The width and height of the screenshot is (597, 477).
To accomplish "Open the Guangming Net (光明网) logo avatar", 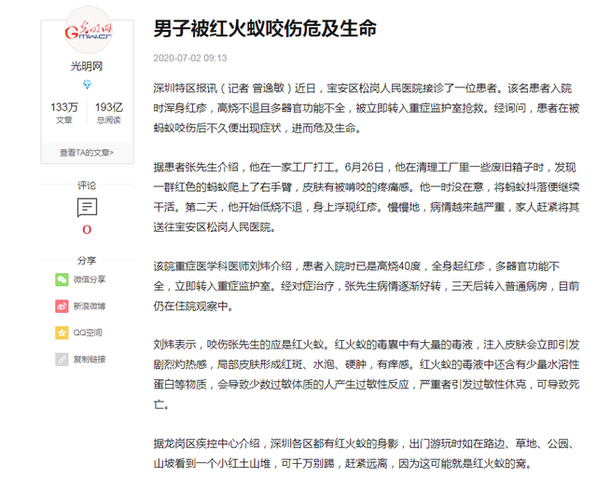I will pyautogui.click(x=88, y=30).
